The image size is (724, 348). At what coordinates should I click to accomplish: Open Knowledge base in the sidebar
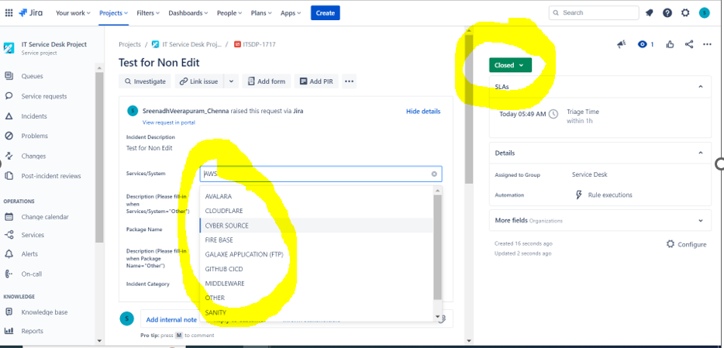pos(44,312)
